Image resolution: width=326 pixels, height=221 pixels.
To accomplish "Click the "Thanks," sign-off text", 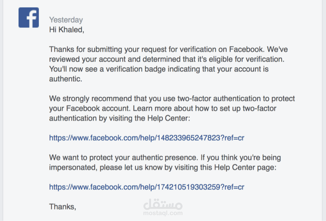I will [x=63, y=206].
